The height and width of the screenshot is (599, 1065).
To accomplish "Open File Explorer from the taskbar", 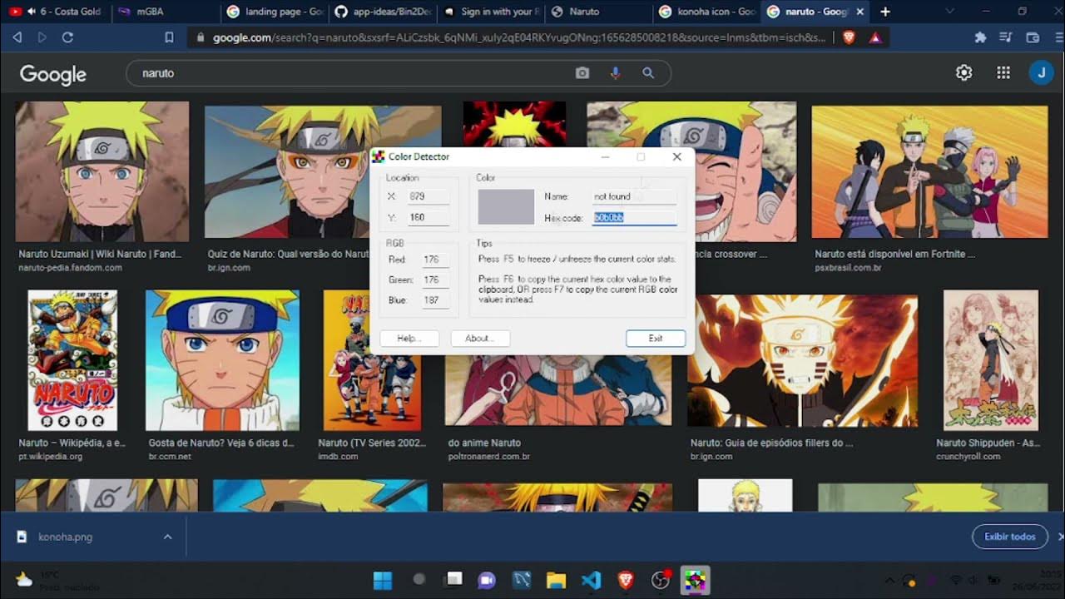I will (556, 580).
